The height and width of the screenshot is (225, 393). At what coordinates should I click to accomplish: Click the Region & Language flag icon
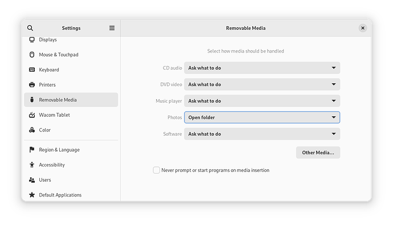point(32,150)
